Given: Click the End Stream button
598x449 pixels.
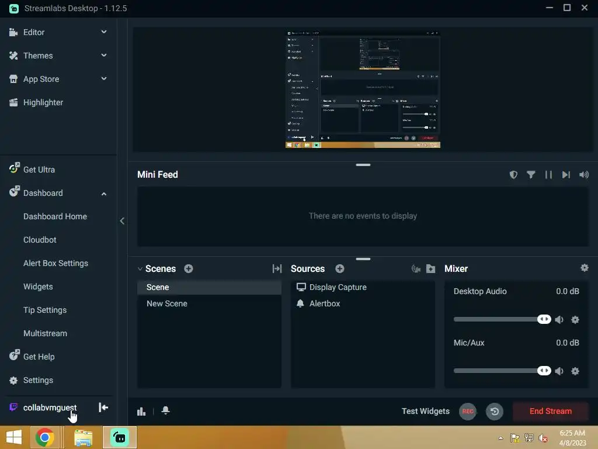Looking at the screenshot, I should (x=550, y=411).
